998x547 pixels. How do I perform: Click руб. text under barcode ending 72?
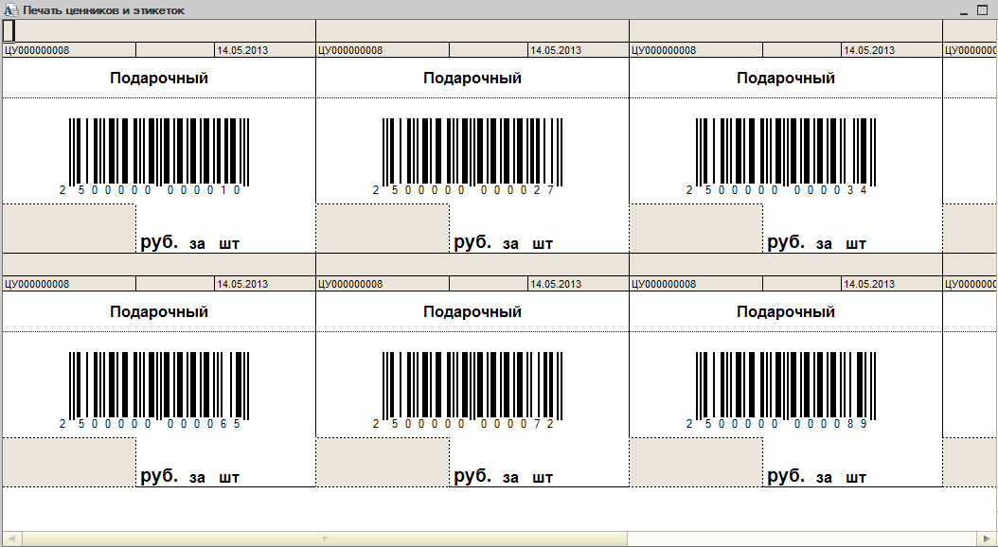[x=472, y=476]
